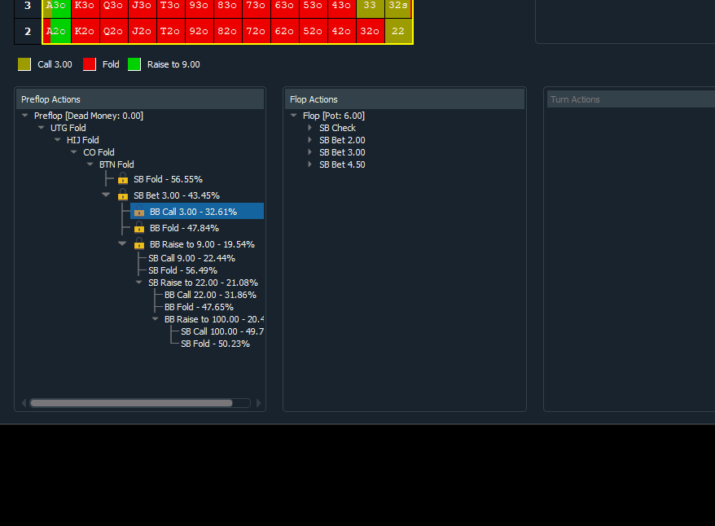
Task: Collapse the CO Fold tree node
Action: (x=74, y=152)
